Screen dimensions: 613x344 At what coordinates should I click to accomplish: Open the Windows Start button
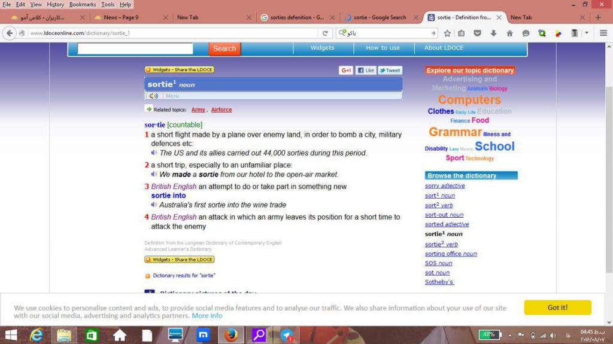[x=11, y=335]
